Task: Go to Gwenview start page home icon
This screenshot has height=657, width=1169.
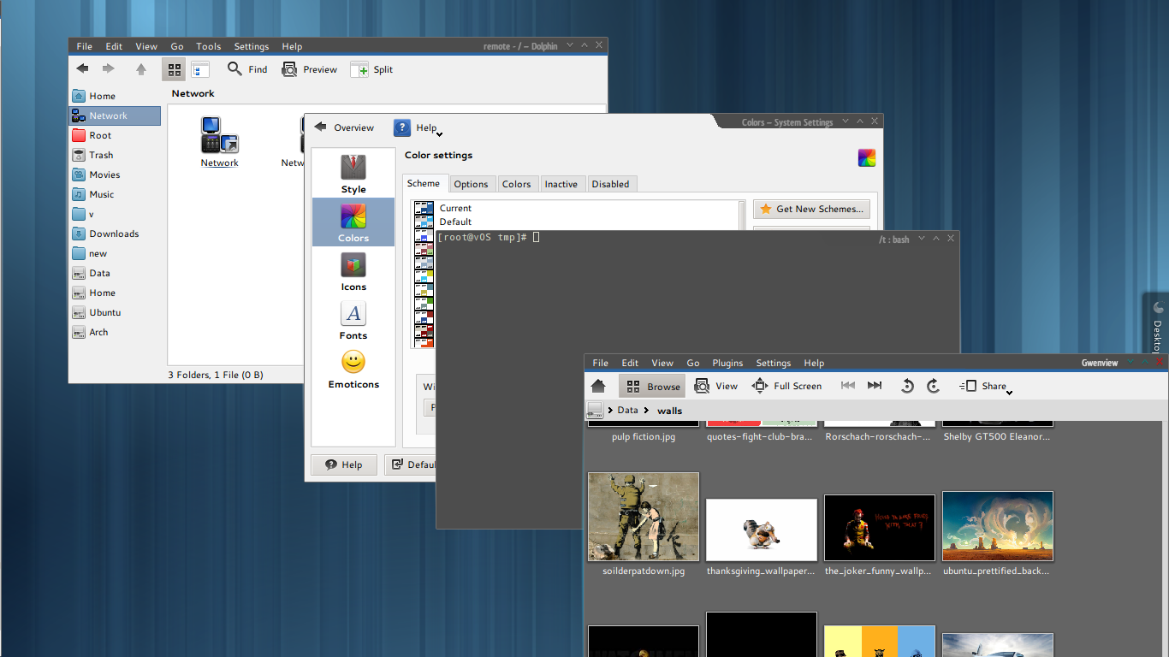Action: (x=599, y=386)
